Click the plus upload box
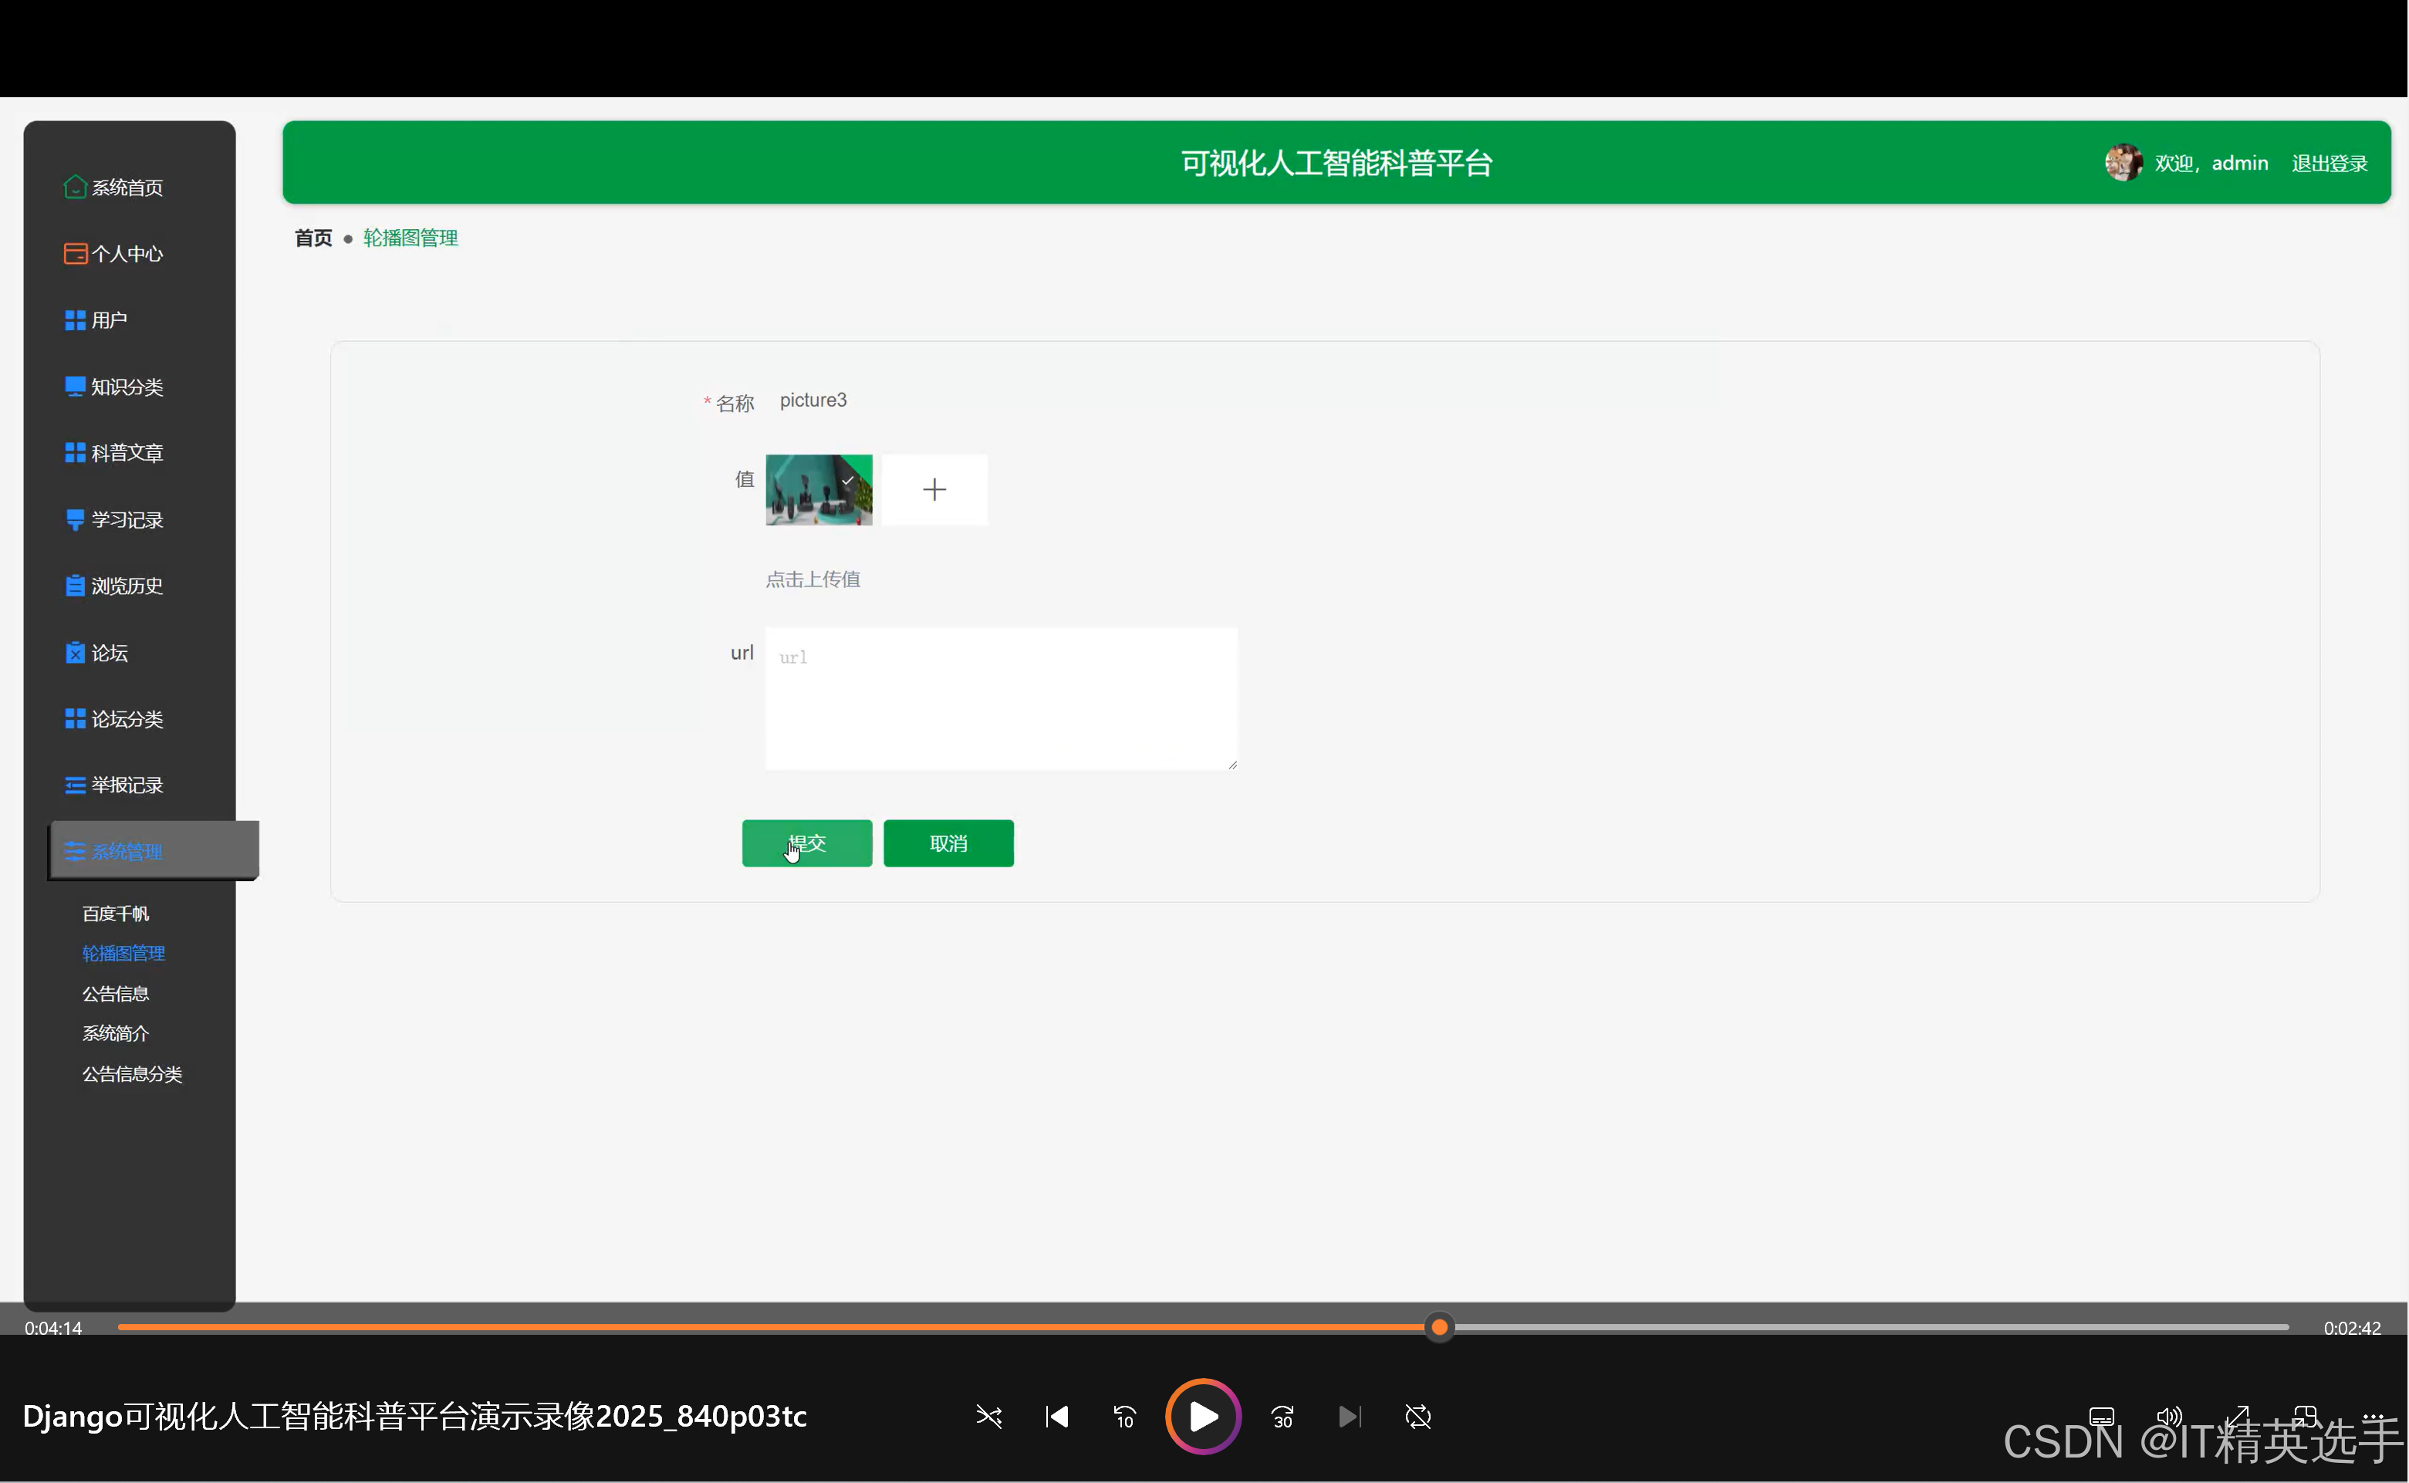The image size is (2409, 1483). pos(934,489)
